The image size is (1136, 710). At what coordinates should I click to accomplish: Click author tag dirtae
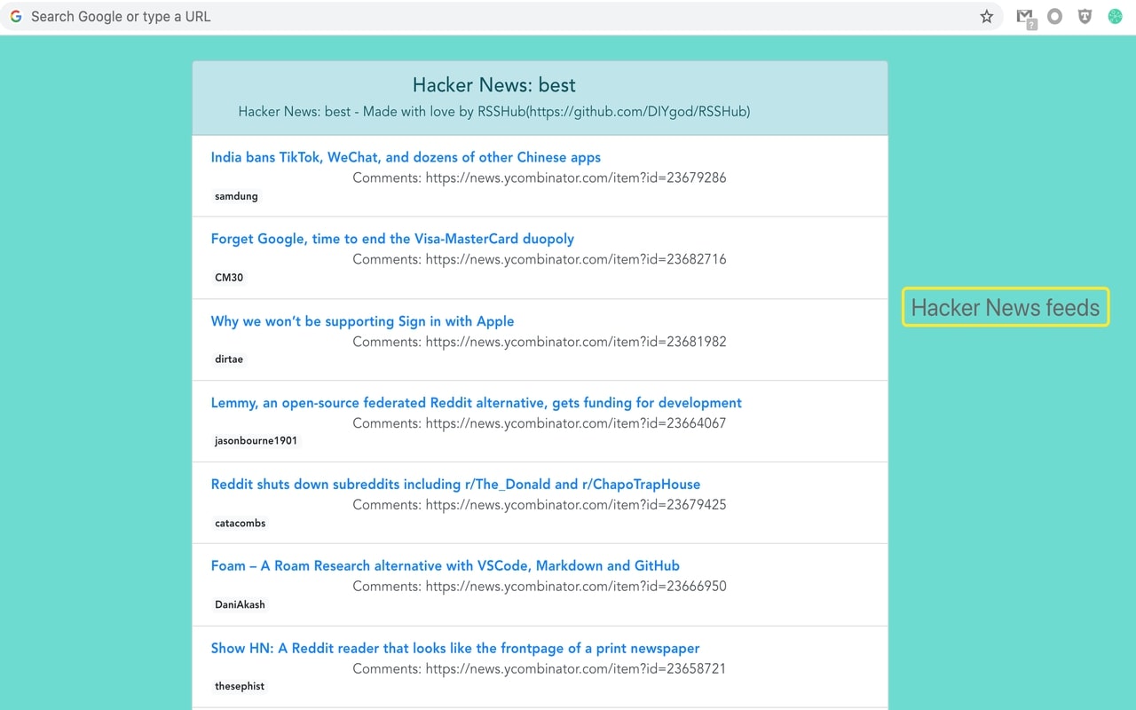click(x=229, y=359)
